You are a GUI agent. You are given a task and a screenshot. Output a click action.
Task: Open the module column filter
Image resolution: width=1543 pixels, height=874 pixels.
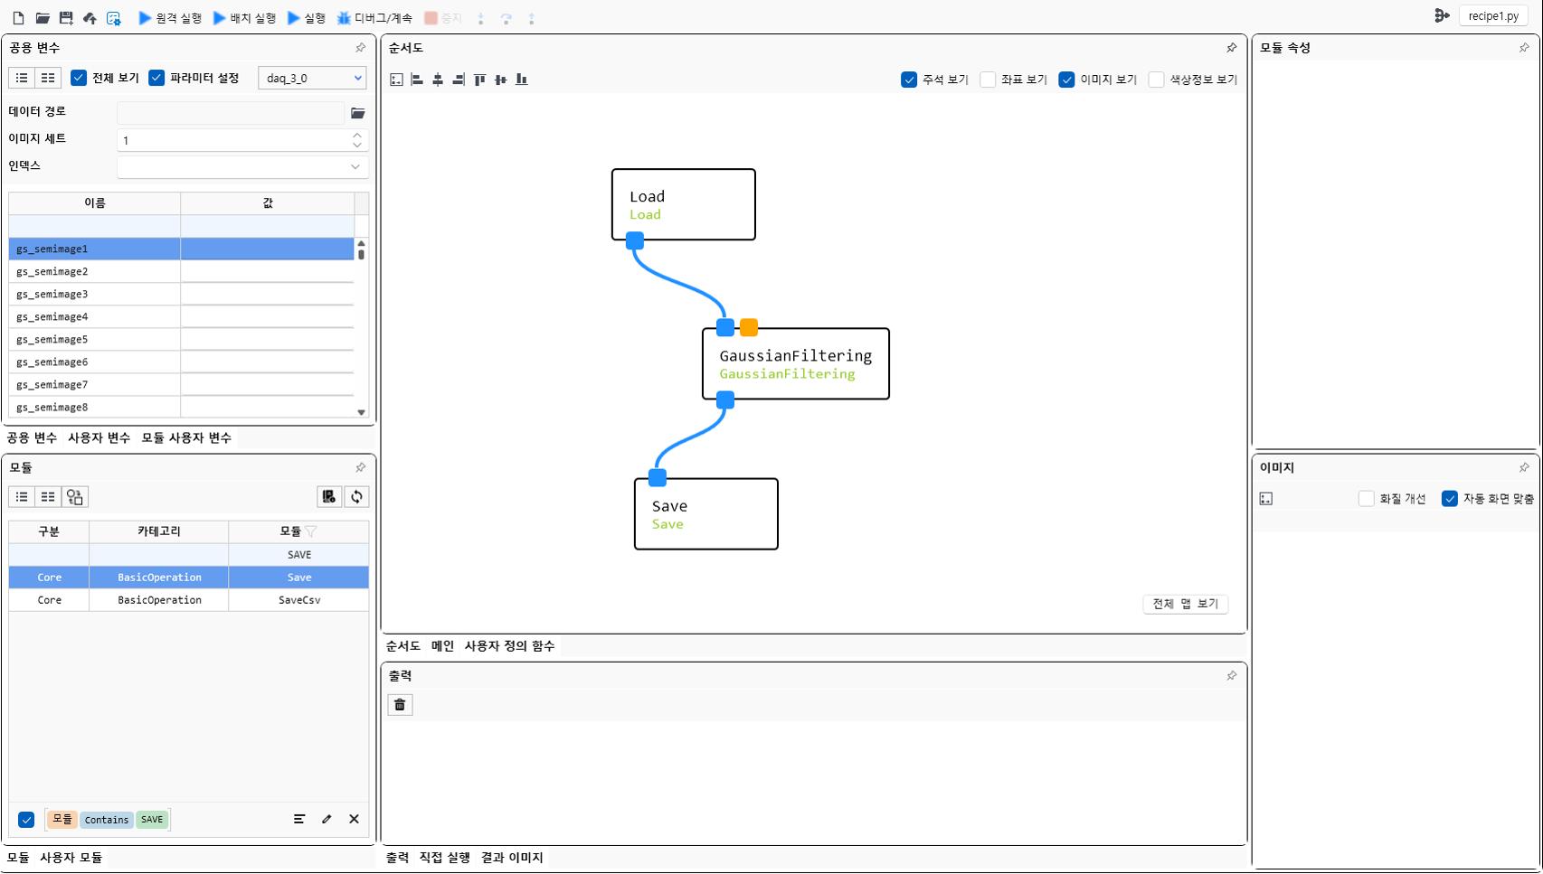311,531
